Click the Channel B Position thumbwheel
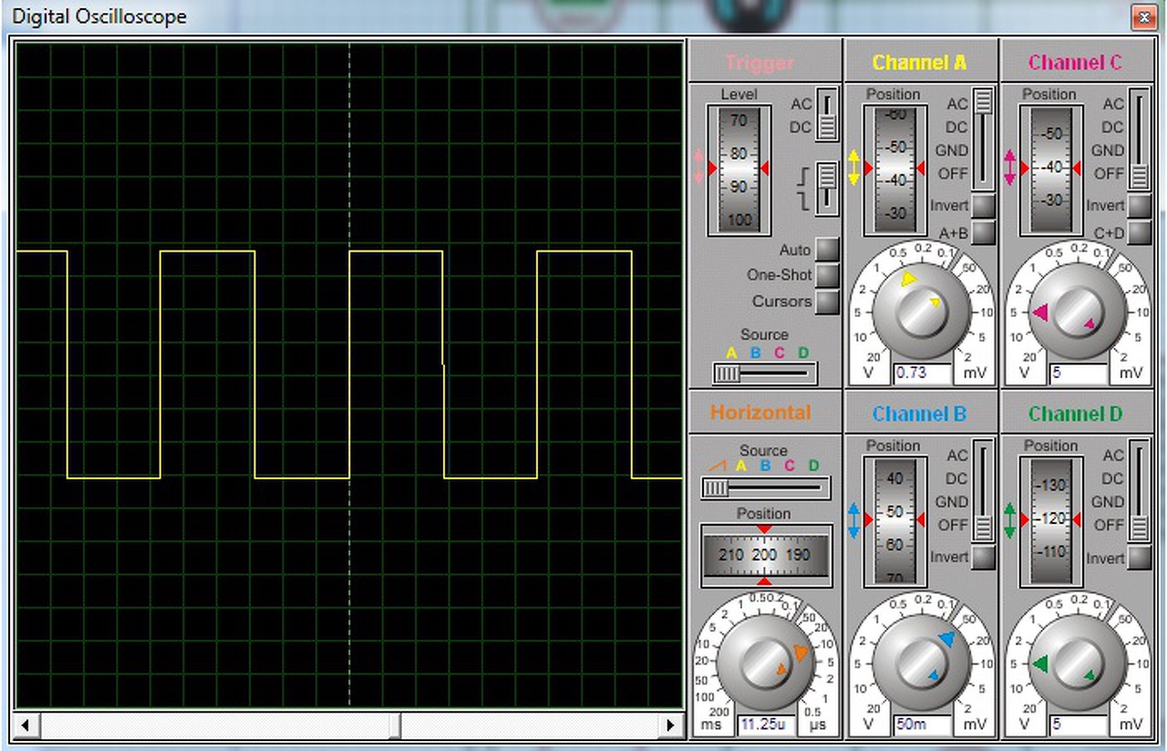The width and height of the screenshot is (1167, 751). coord(894,521)
